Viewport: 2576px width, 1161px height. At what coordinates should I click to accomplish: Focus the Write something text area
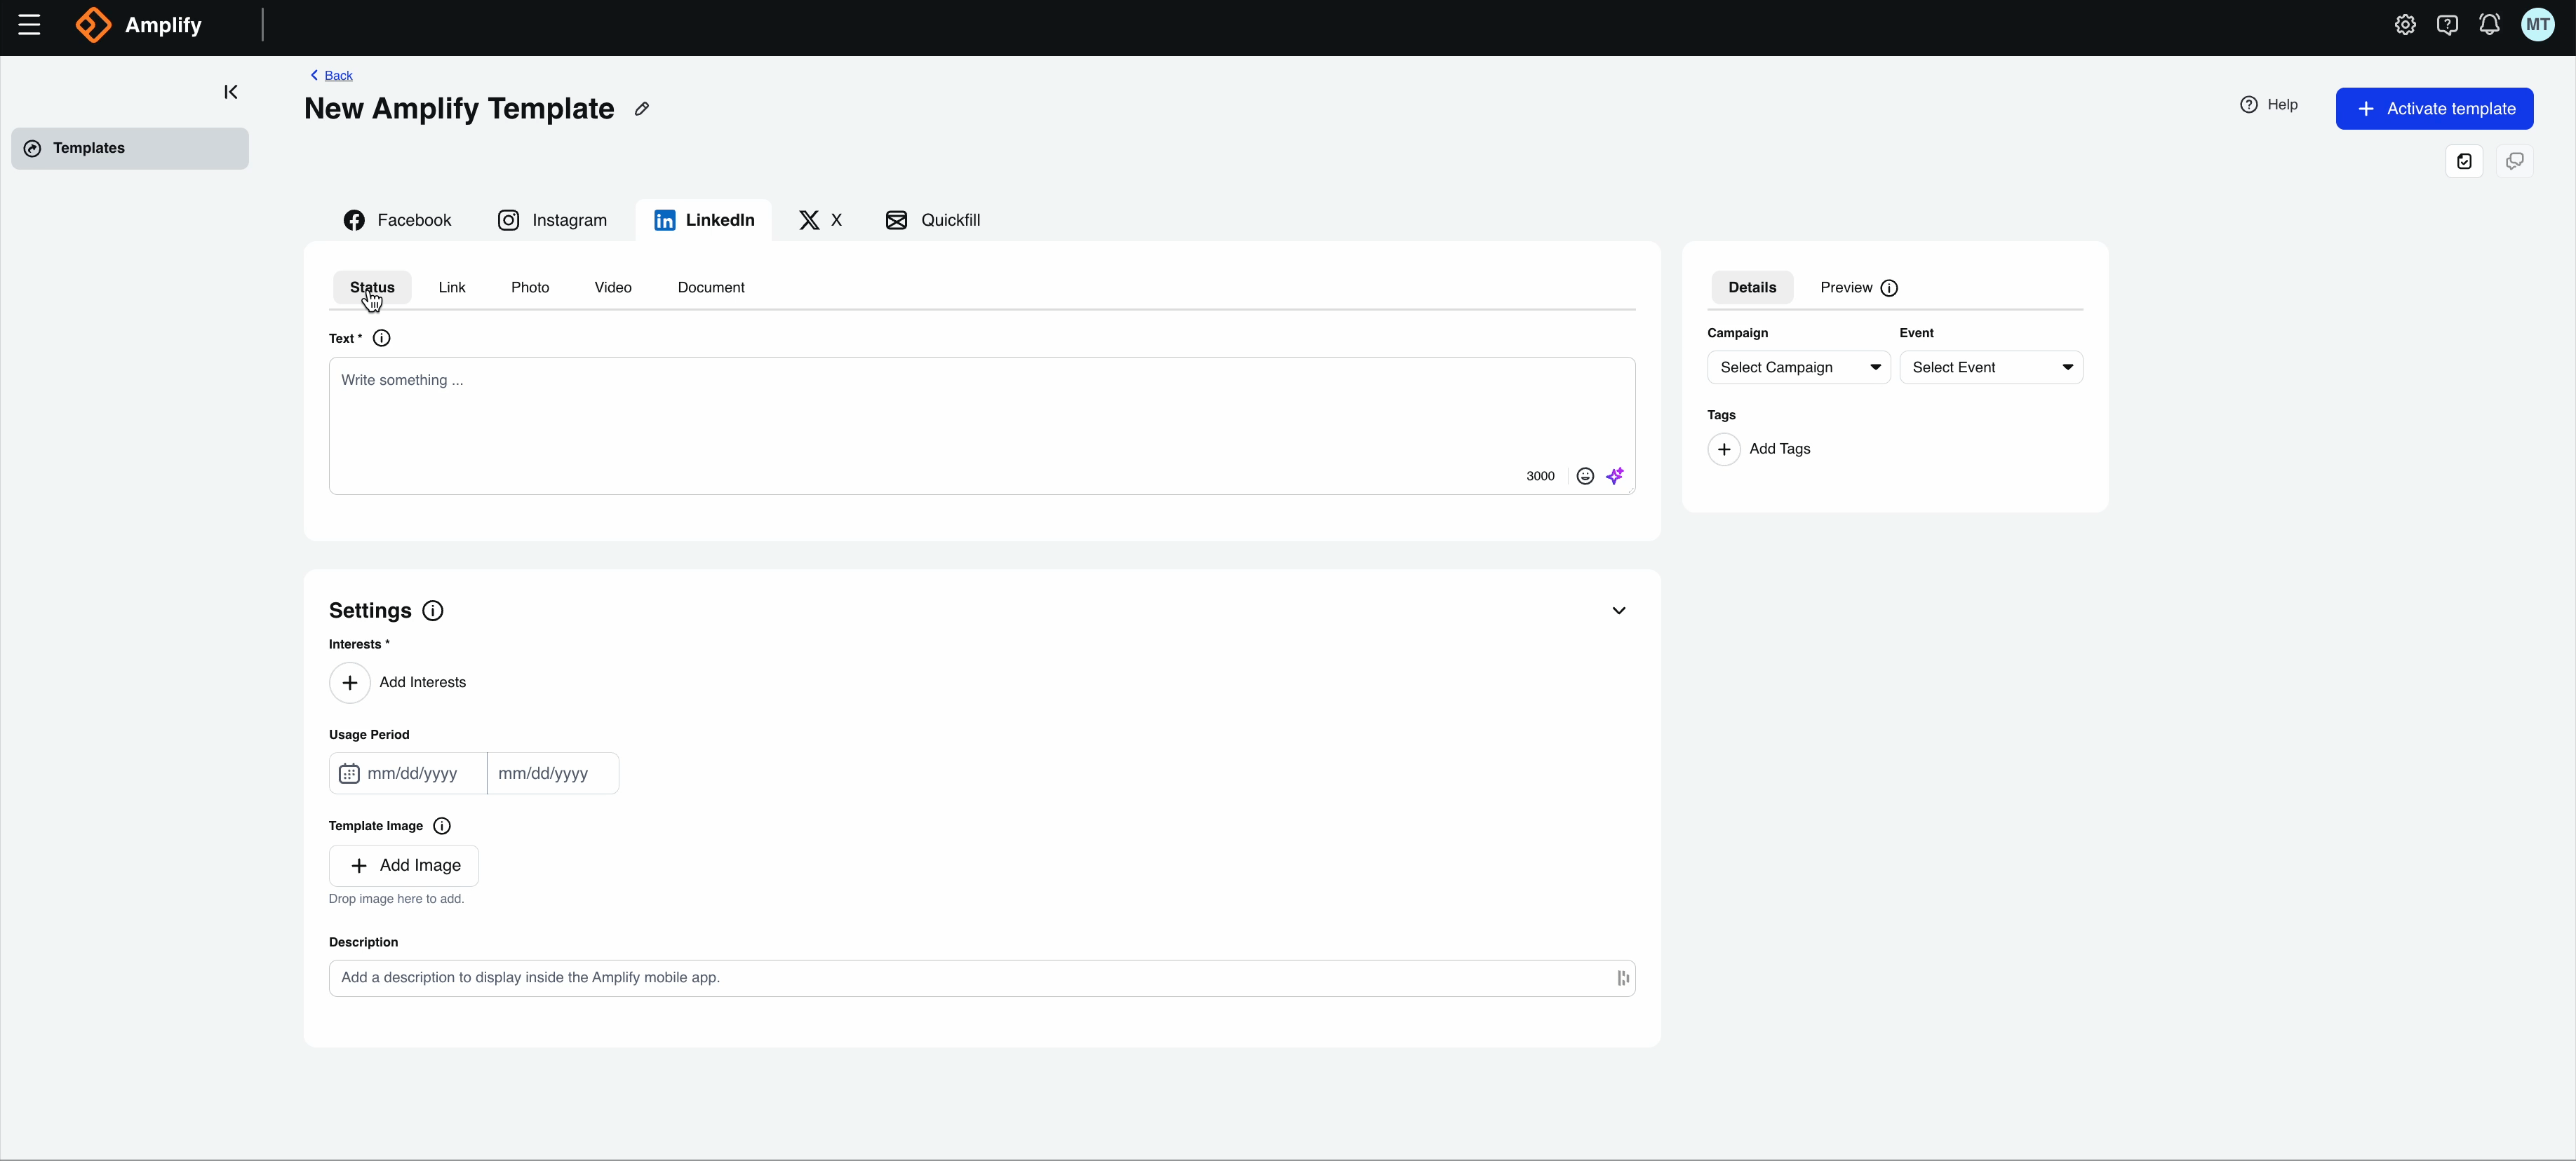point(982,427)
